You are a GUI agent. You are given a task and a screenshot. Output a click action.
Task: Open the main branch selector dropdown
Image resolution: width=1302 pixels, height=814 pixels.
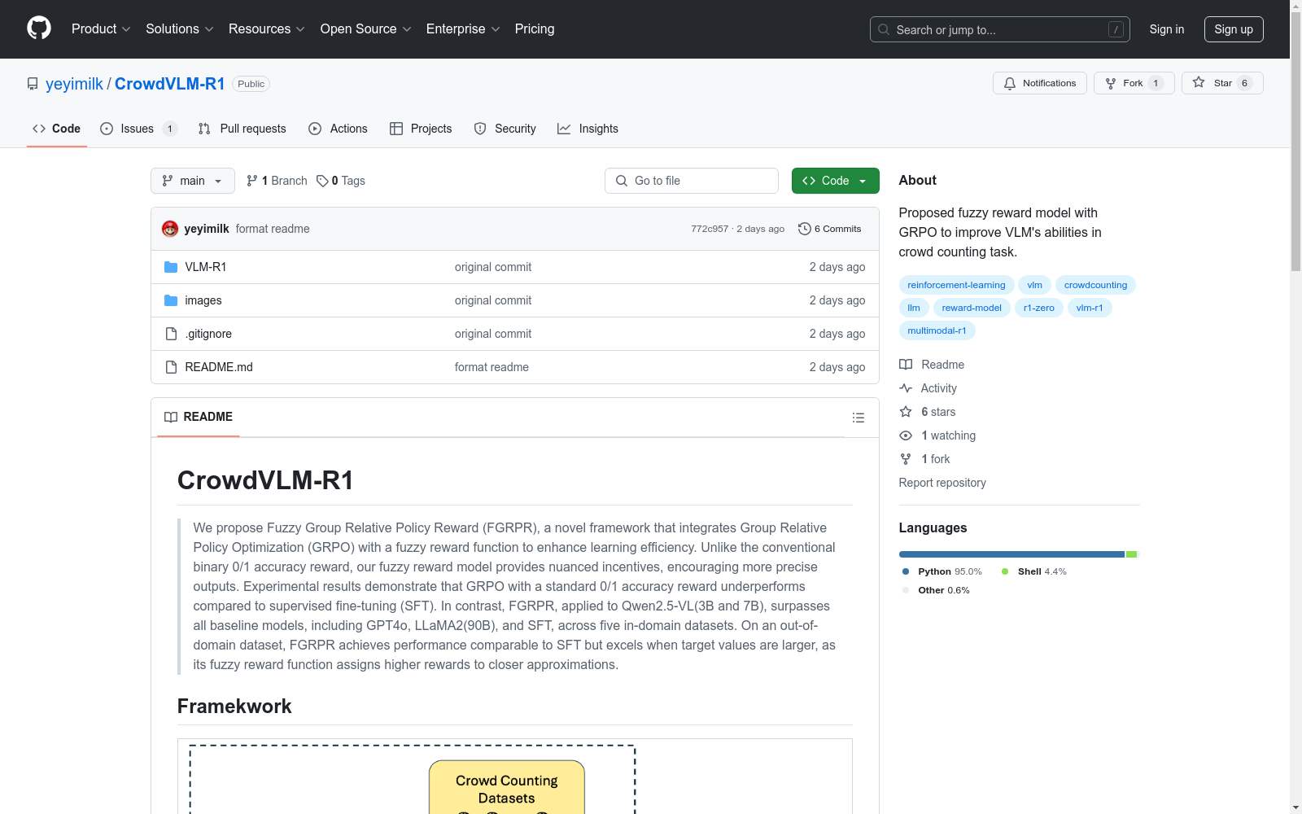[x=193, y=181]
